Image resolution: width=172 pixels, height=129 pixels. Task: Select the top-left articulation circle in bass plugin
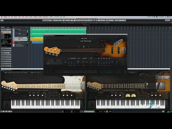(49, 61)
